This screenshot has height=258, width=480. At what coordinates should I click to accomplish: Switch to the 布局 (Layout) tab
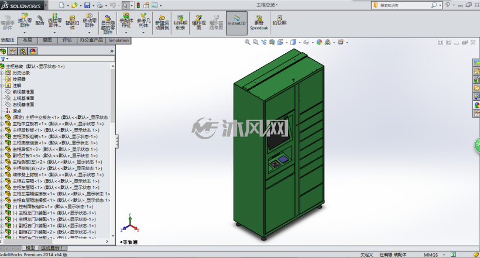28,40
